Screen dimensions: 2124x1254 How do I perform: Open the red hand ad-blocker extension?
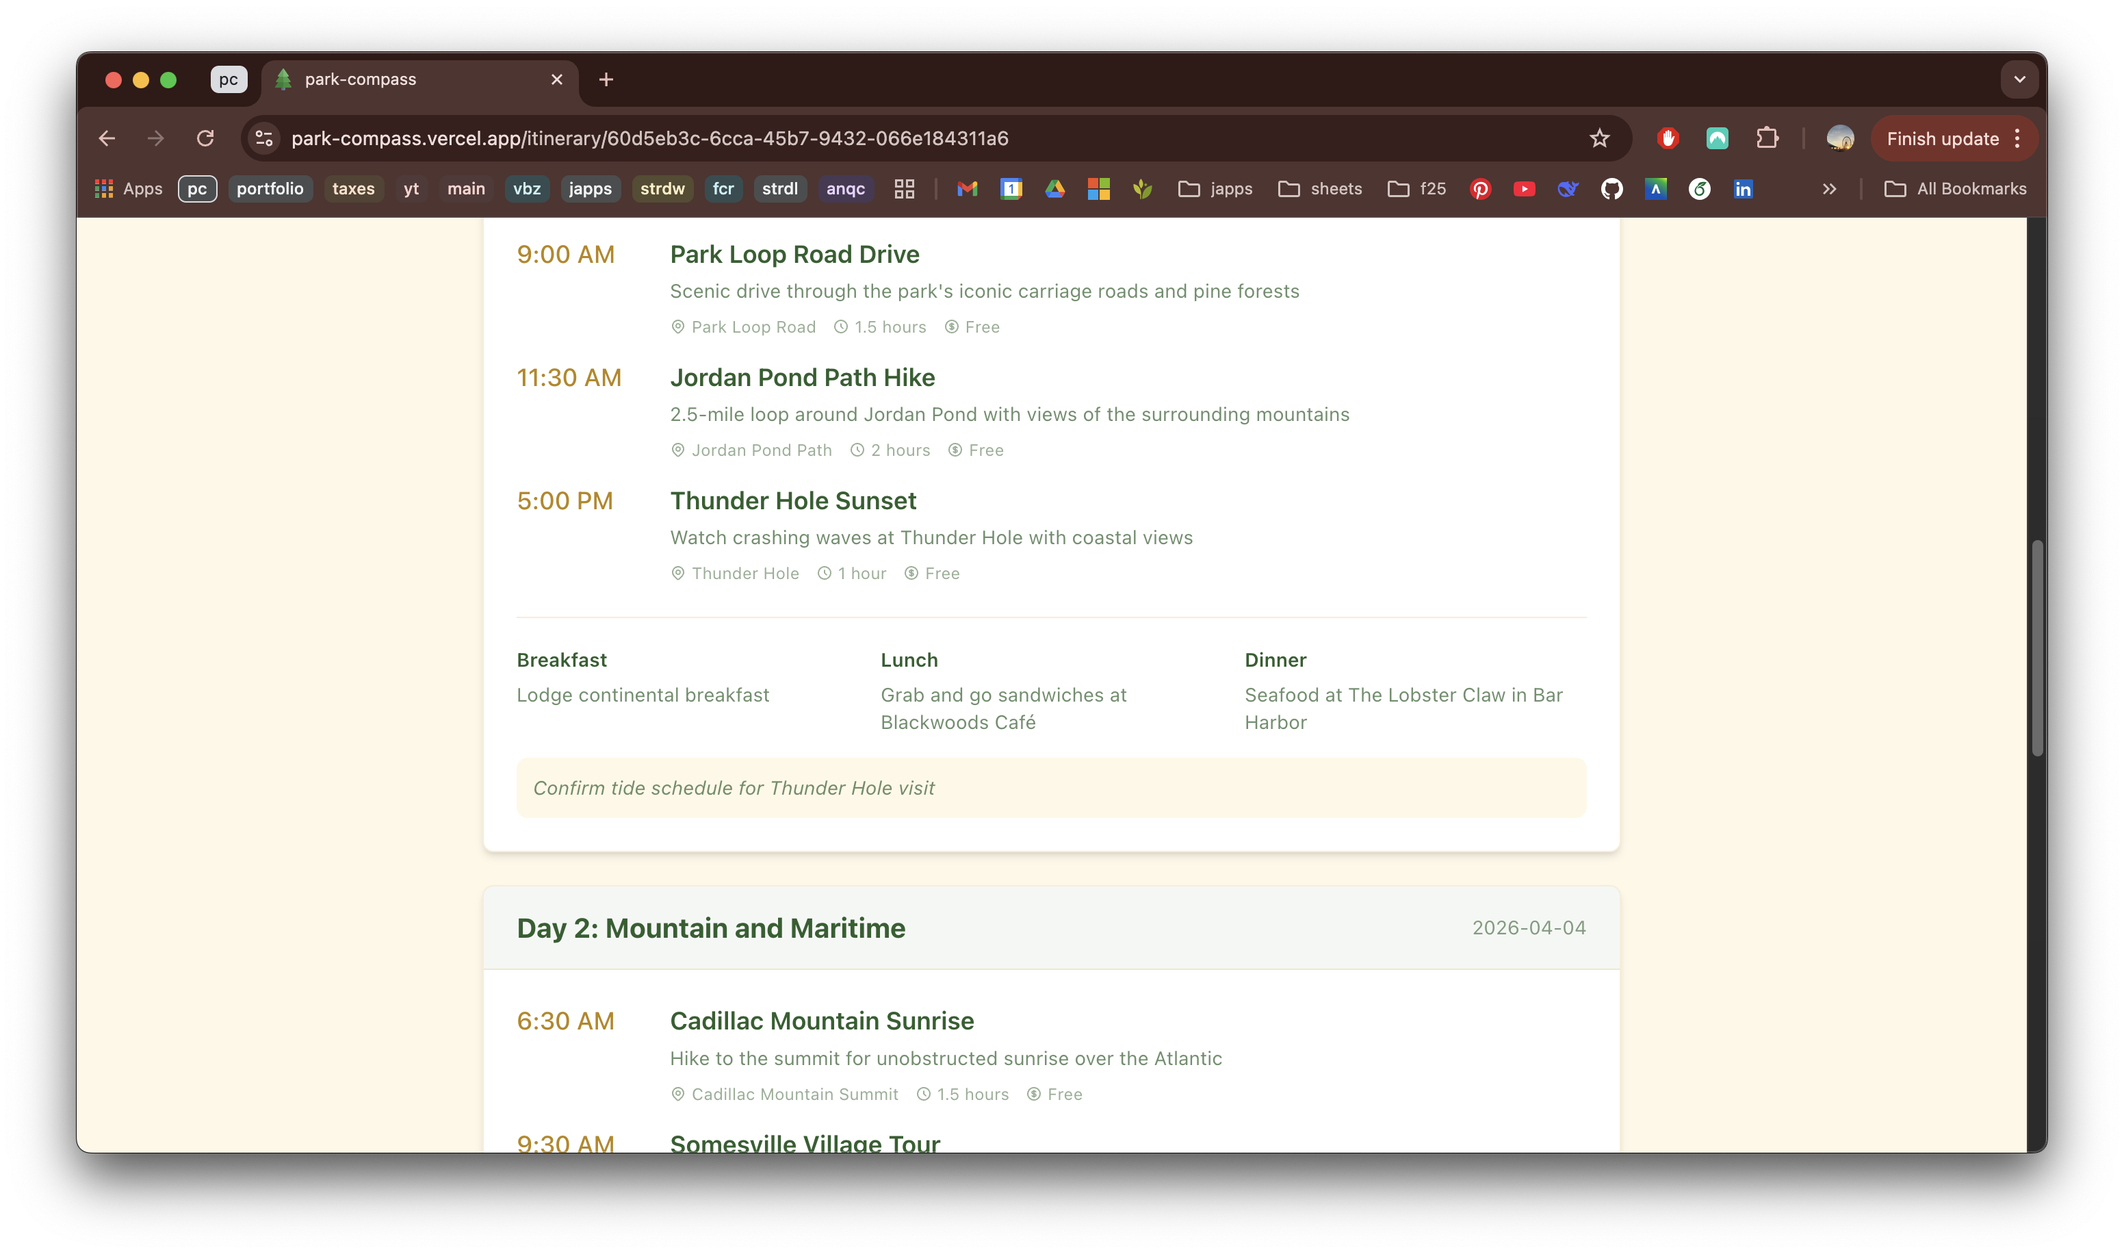point(1667,138)
